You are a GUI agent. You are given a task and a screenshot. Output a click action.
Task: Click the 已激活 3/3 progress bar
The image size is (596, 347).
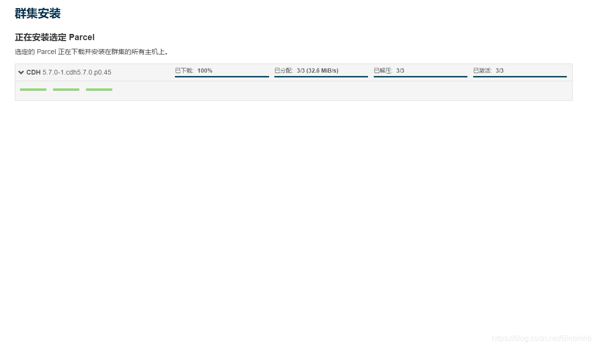520,76
